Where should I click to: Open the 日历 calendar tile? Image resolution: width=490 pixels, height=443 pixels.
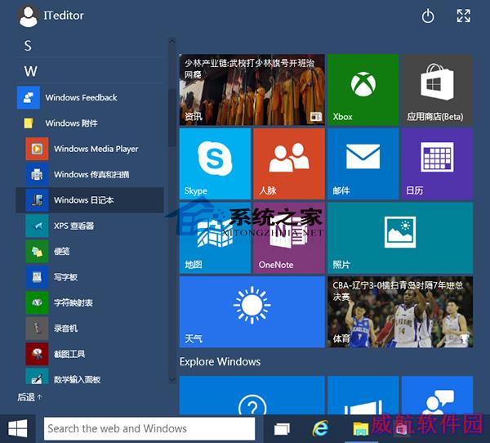[x=437, y=163]
